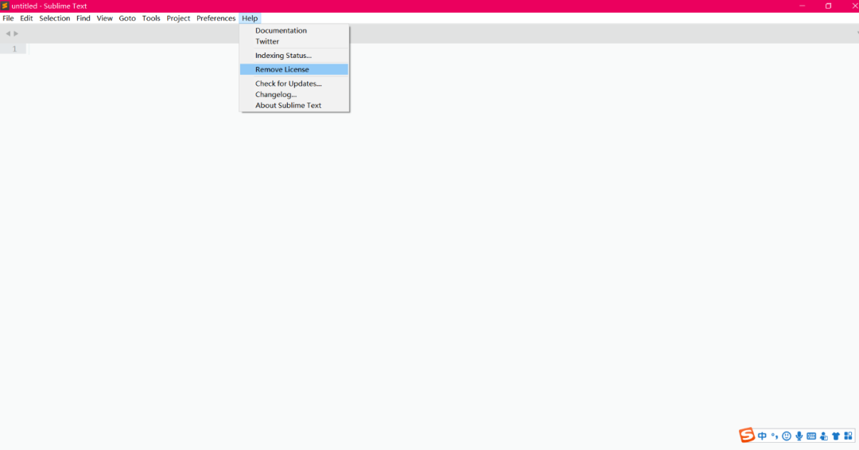Open the File menu
The height and width of the screenshot is (450, 859).
tap(8, 18)
